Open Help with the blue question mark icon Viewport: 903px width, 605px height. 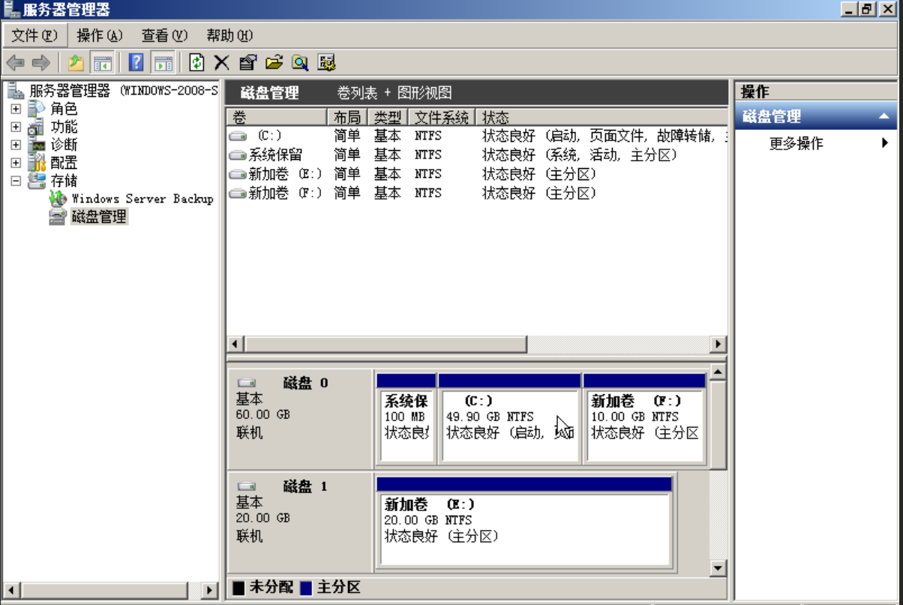pos(136,62)
